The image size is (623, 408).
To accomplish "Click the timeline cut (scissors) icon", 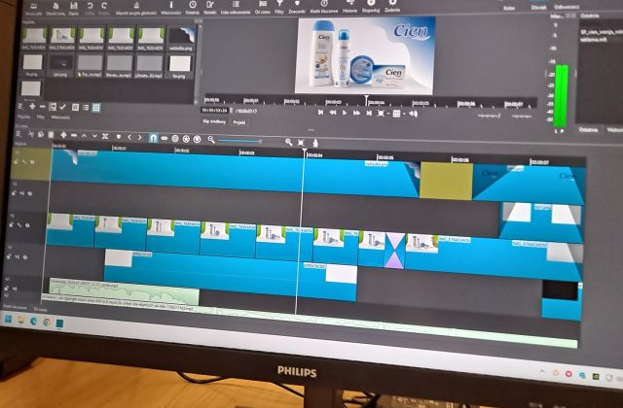I will point(30,135).
